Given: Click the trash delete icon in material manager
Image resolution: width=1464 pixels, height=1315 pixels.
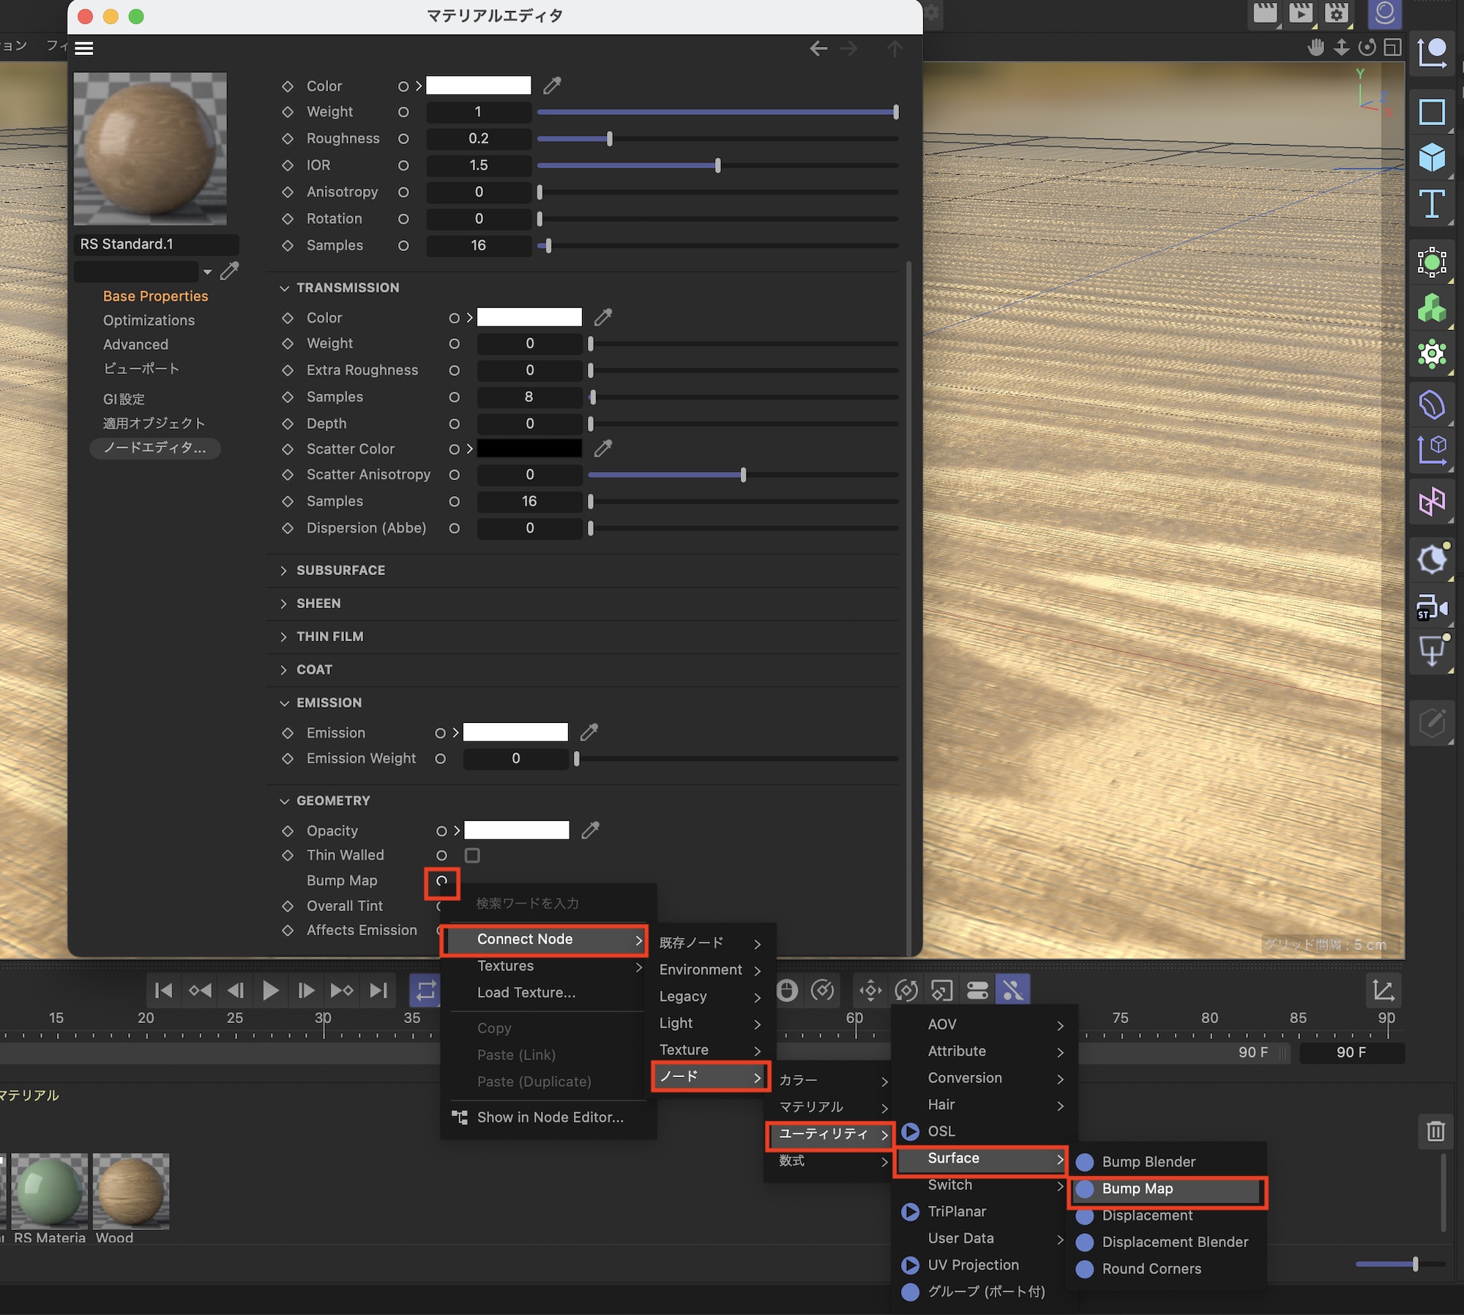Looking at the screenshot, I should click(1435, 1131).
